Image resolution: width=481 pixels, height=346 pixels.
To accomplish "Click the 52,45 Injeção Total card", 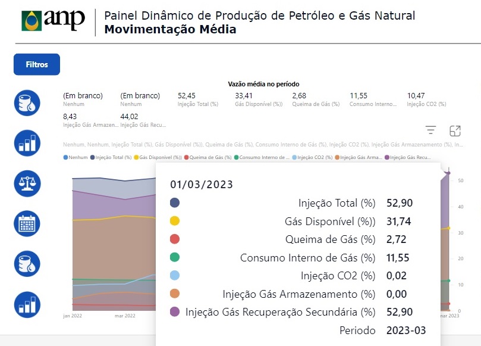I will click(x=198, y=99).
